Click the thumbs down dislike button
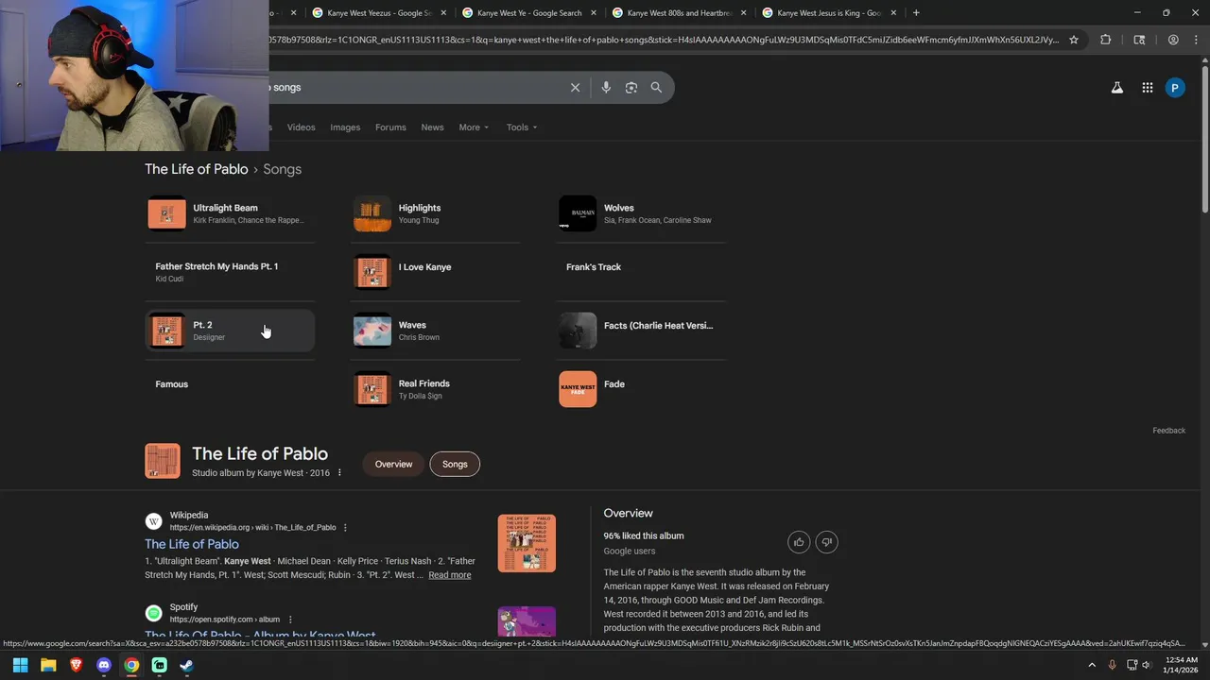This screenshot has width=1210, height=680. 826,542
